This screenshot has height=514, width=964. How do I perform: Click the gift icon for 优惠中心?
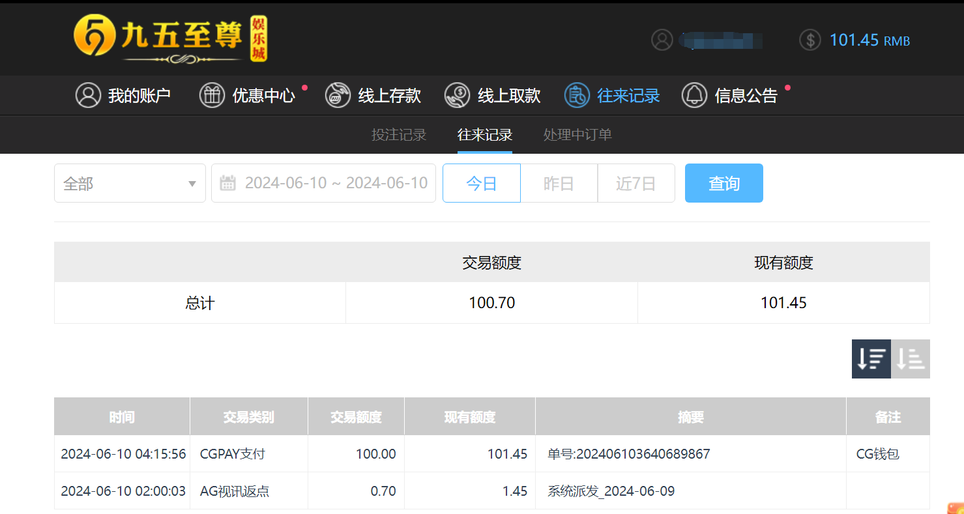(x=212, y=95)
